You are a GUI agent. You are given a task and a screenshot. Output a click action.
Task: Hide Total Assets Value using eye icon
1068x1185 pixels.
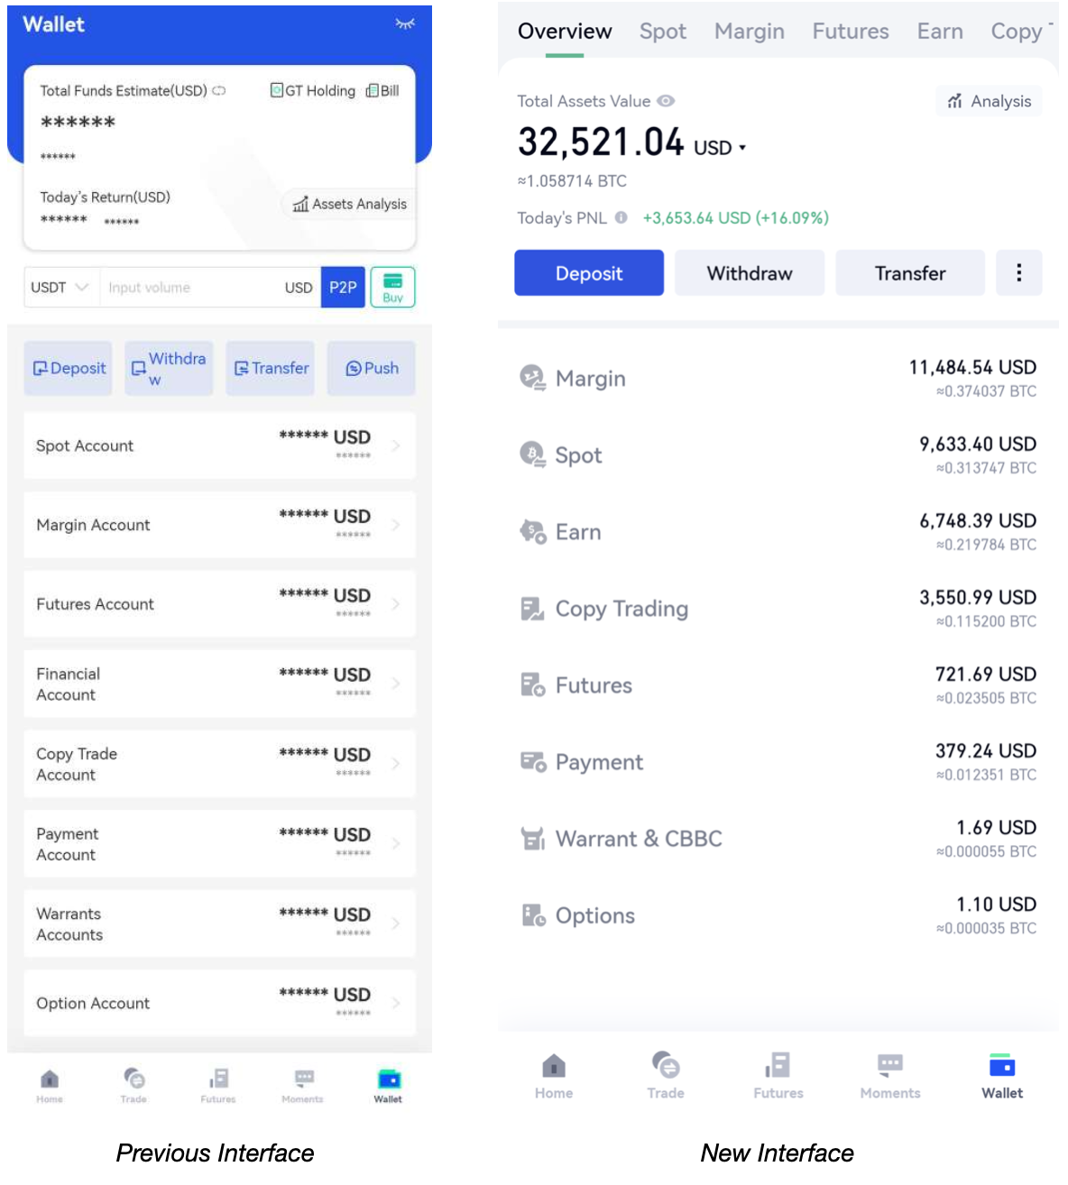point(666,101)
